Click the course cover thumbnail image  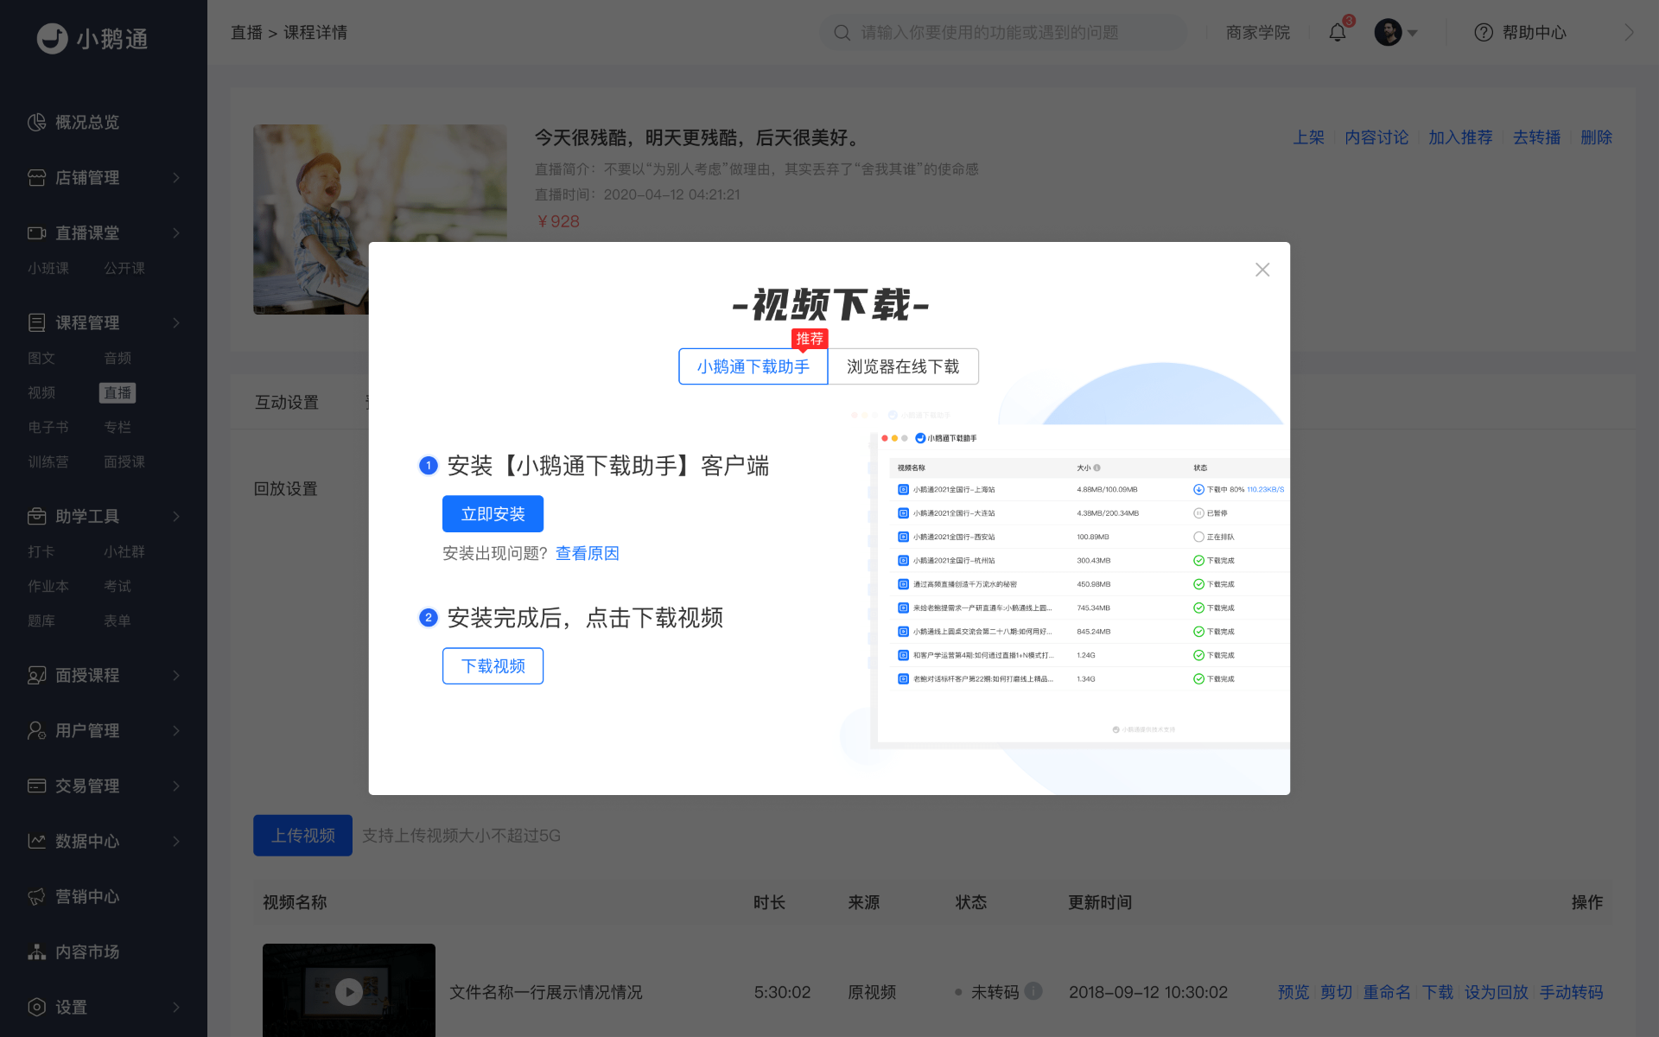point(380,219)
